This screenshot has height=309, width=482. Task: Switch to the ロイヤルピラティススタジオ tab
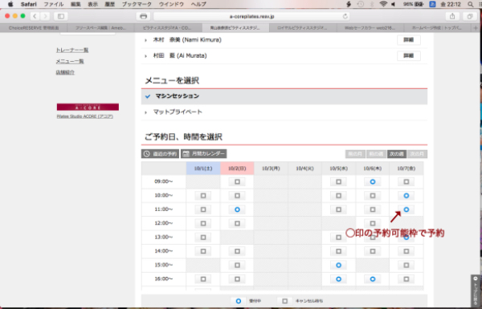[x=303, y=28]
